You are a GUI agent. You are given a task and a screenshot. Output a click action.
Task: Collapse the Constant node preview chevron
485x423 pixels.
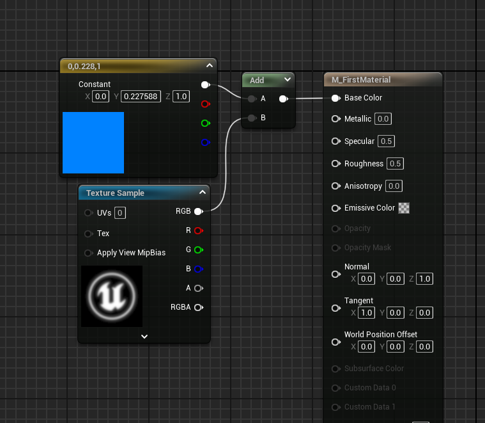[x=210, y=65]
